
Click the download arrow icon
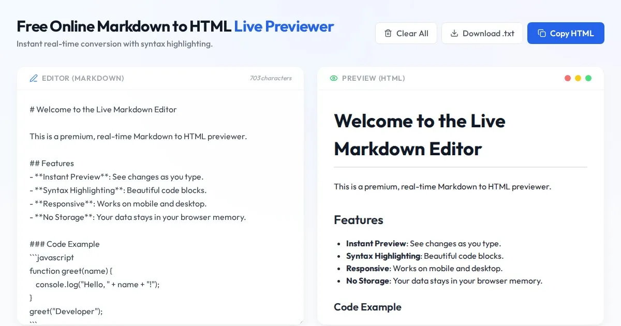(x=454, y=34)
